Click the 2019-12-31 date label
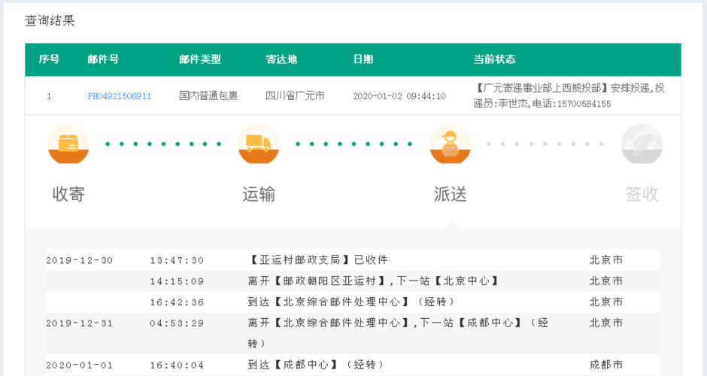 tap(80, 323)
